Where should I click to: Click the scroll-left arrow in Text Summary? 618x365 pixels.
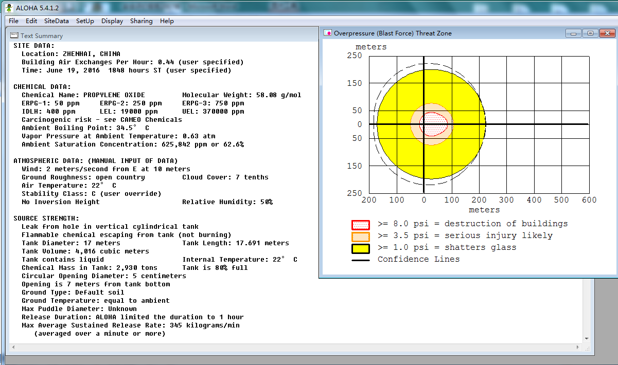click(12, 348)
